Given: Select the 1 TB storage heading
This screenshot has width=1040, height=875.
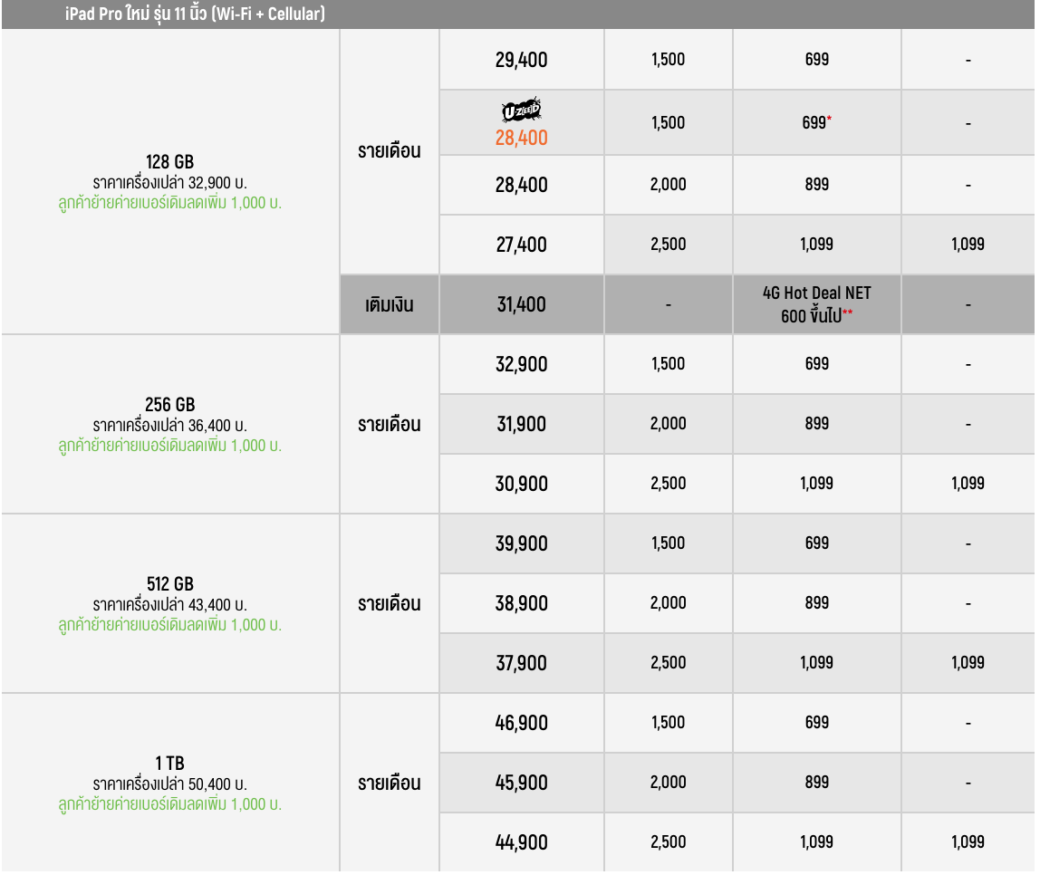Looking at the screenshot, I should click(169, 764).
